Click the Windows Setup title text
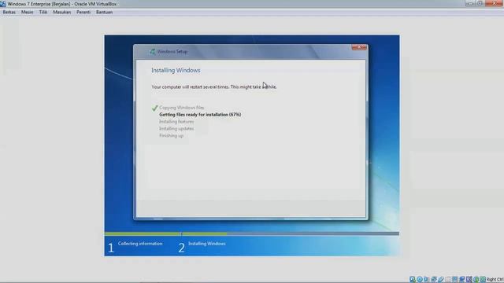The image size is (504, 283). (172, 51)
